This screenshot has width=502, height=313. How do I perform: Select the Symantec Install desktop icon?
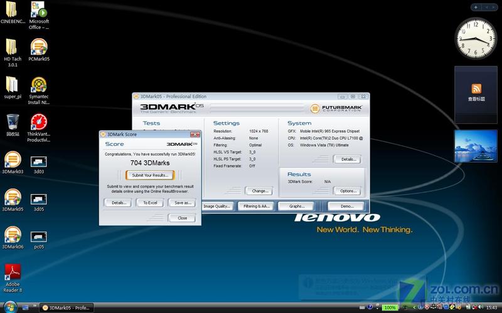tap(39, 90)
